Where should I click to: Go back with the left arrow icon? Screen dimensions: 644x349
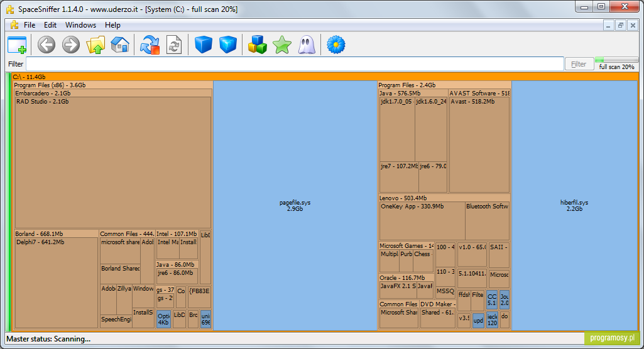click(x=46, y=45)
